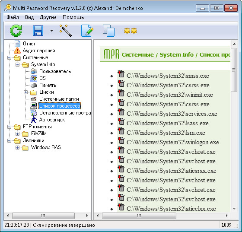The width and height of the screenshot is (242, 232).
Task: Click the green refresh scan icon
Action: click(16, 31)
